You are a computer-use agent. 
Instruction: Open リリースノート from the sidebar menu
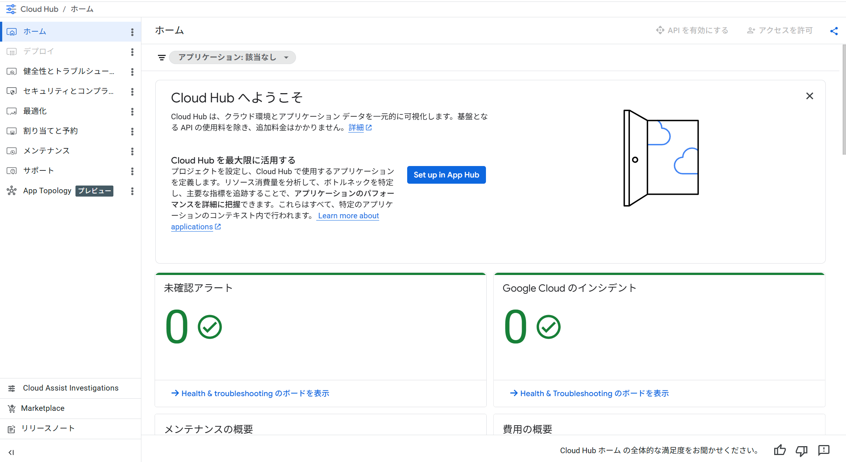[48, 428]
